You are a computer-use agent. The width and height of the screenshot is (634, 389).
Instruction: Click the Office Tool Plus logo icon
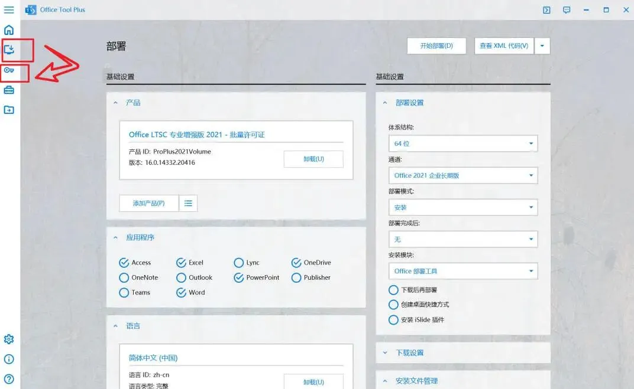pos(31,9)
